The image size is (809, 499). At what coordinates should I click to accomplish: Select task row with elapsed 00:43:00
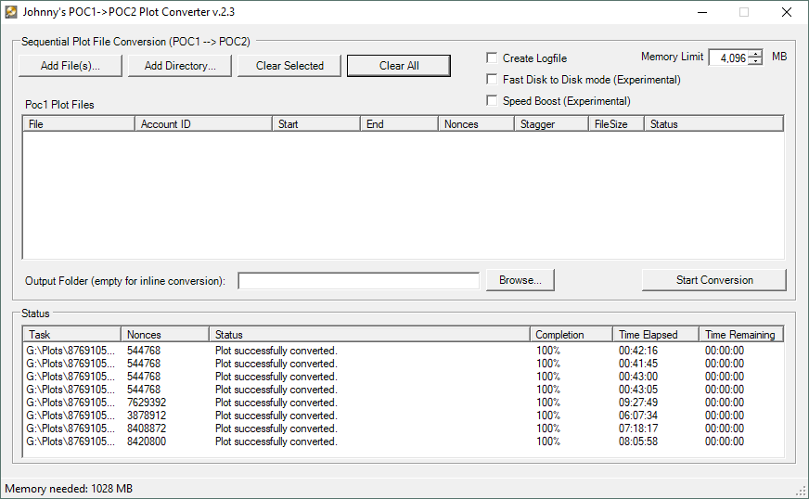(x=403, y=377)
